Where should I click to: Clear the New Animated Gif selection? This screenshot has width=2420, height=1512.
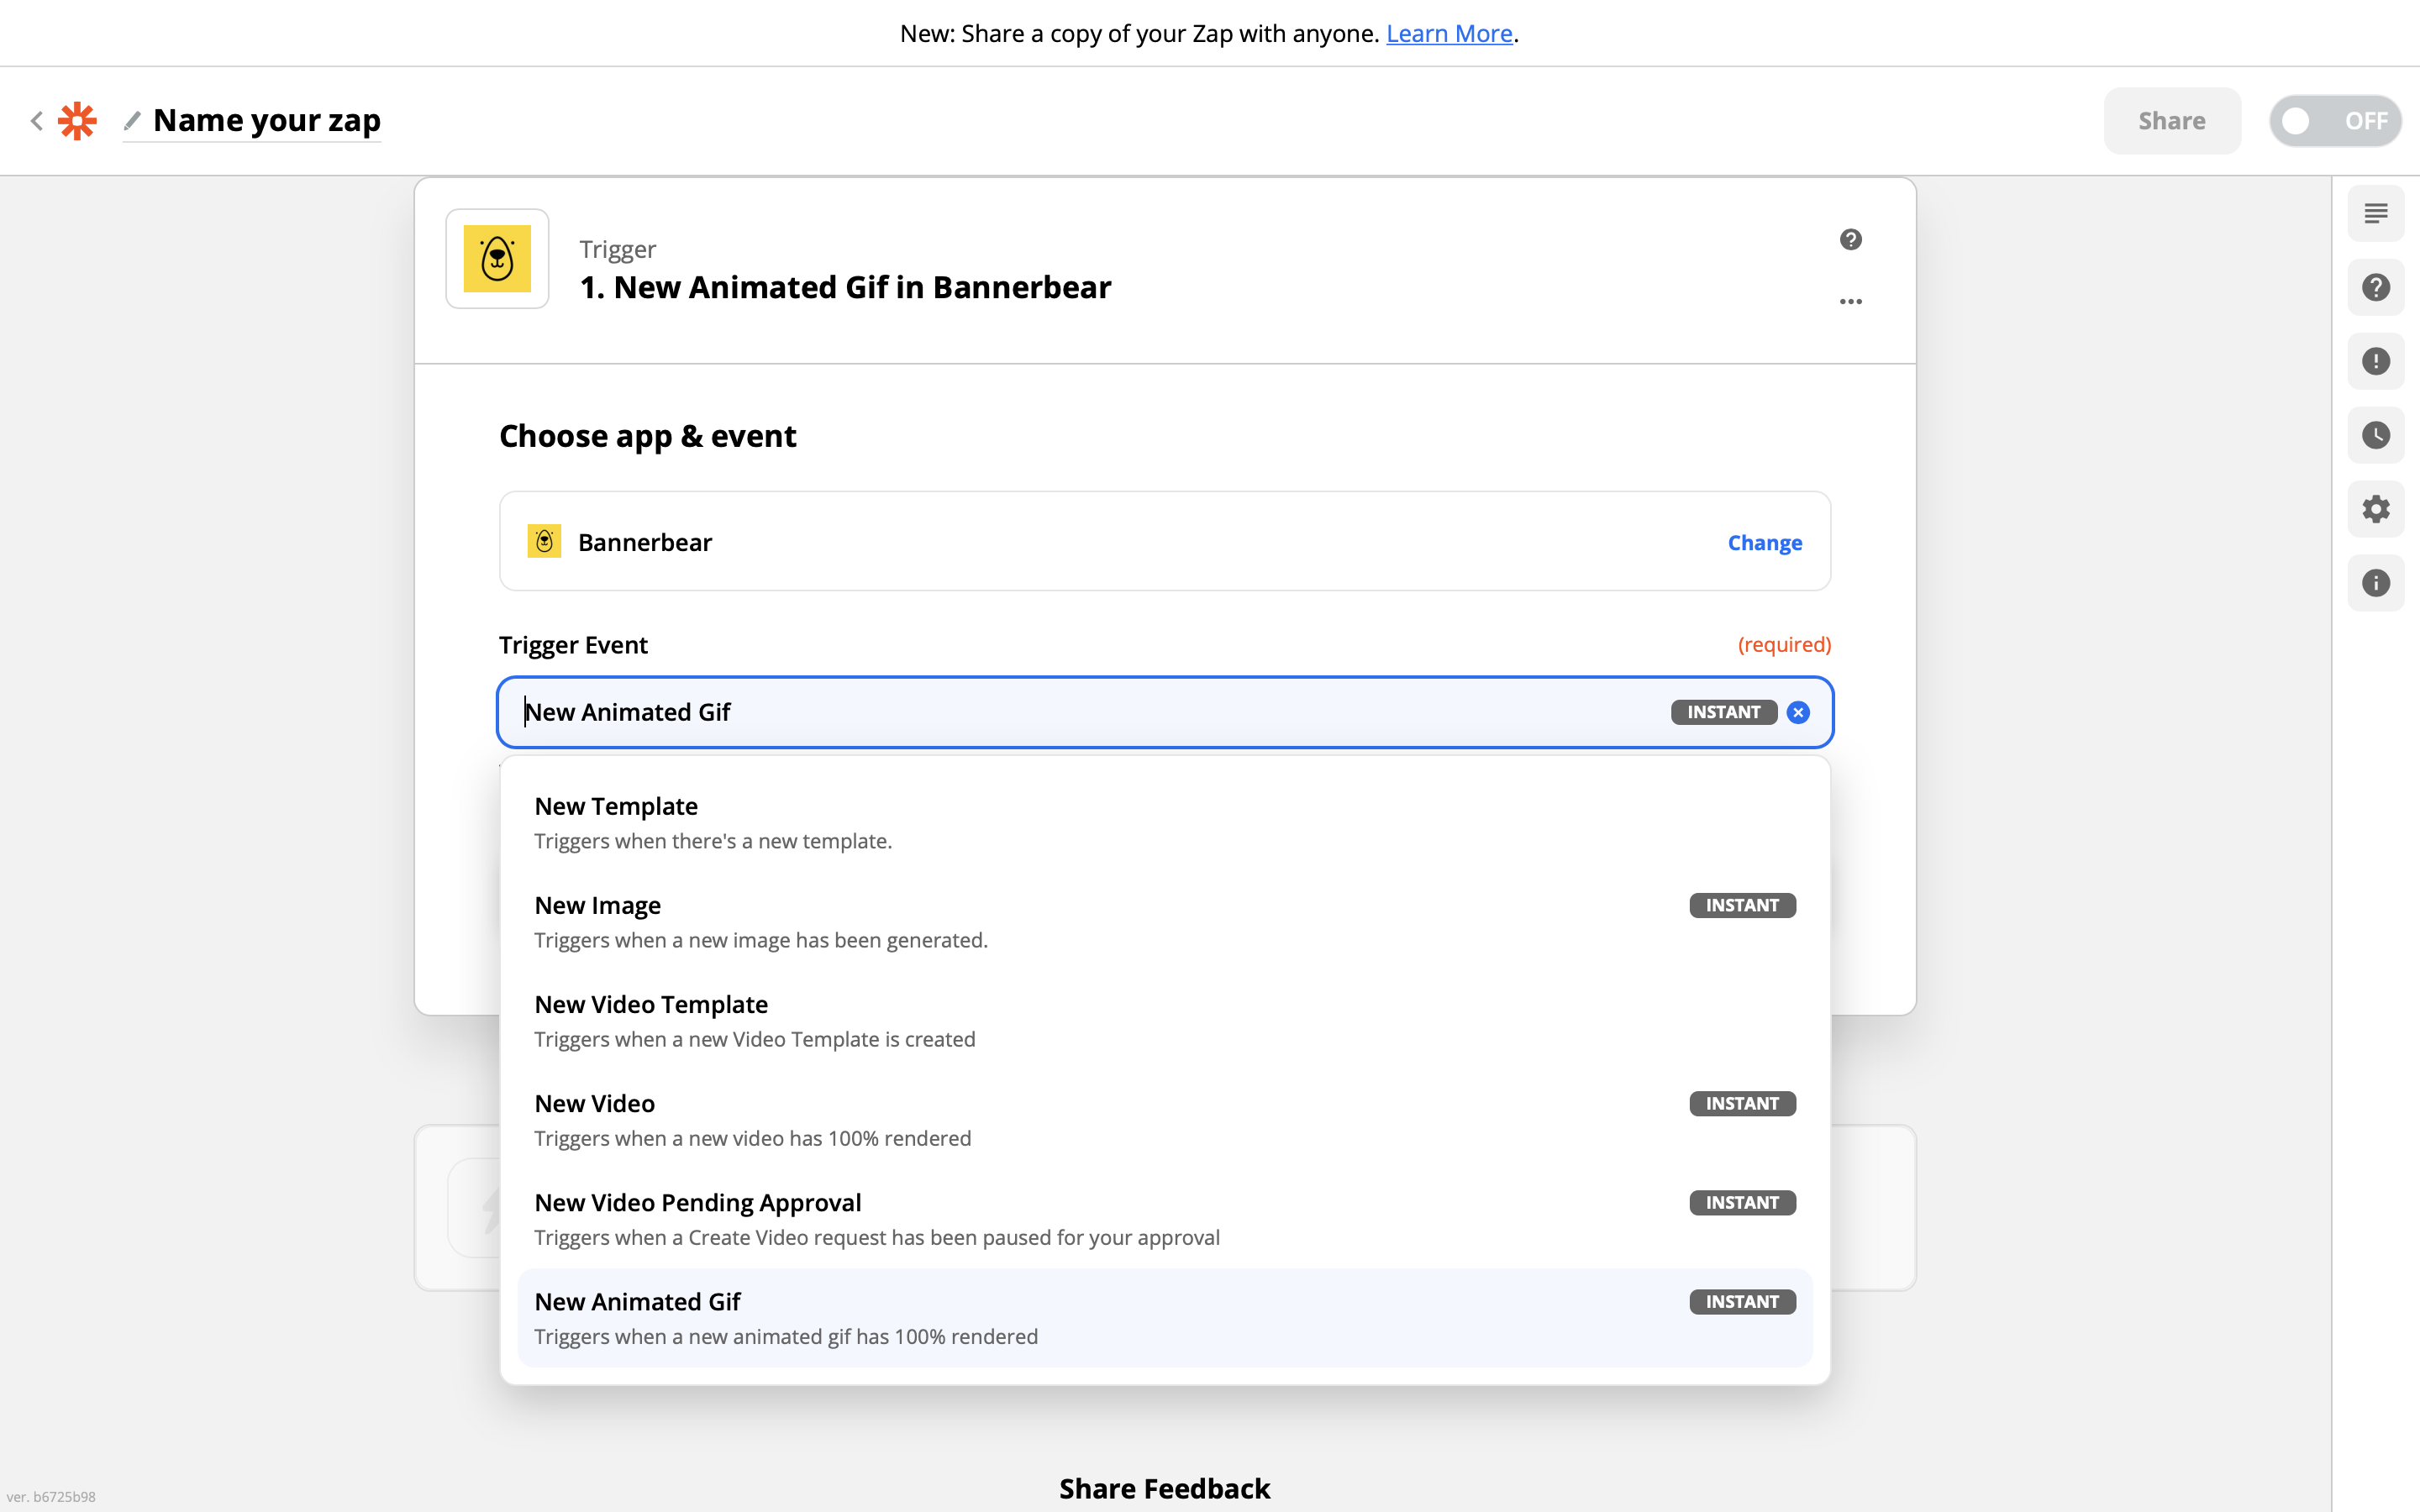(1798, 712)
